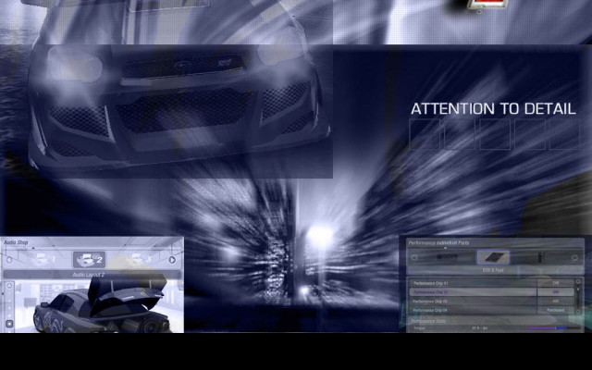The image size is (592, 370).
Task: Go to previous audio layout with left arrow
Action: 9,260
